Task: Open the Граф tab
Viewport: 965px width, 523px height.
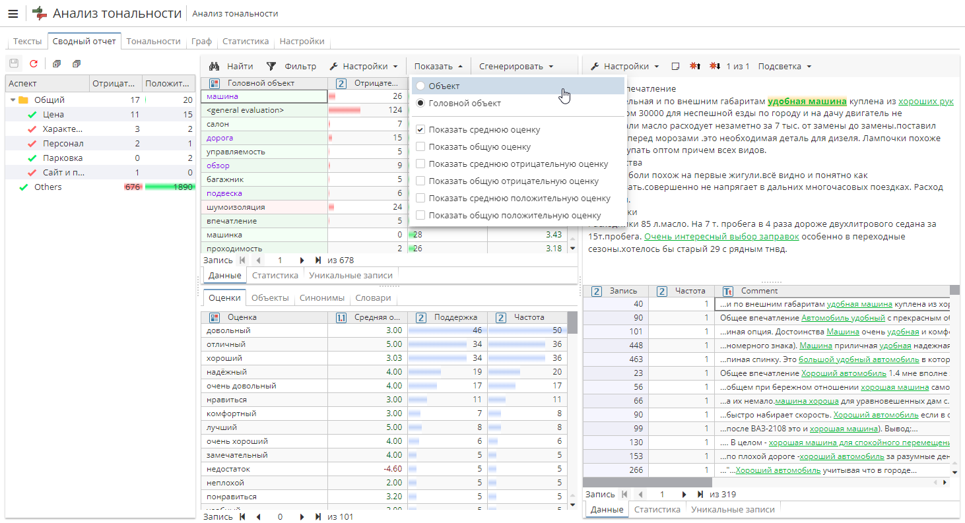Action: click(201, 41)
